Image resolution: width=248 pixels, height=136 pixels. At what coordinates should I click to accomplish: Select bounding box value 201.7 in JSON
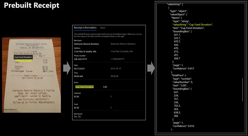177,35
